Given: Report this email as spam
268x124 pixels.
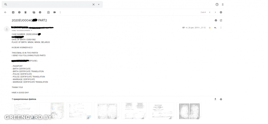Looking at the screenshot, I should [19, 12].
